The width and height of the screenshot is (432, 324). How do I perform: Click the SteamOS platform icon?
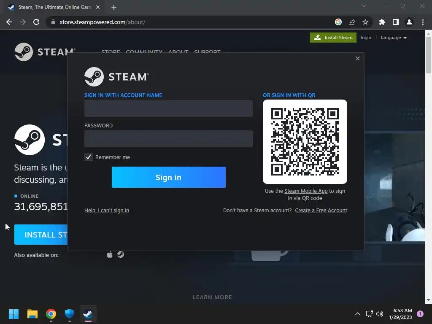click(x=121, y=254)
